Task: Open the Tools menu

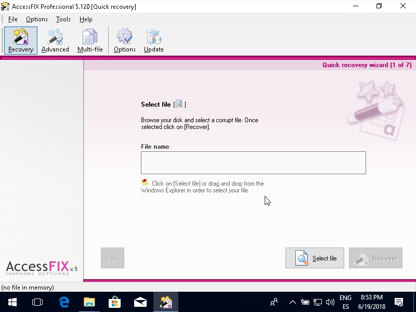Action: (63, 19)
